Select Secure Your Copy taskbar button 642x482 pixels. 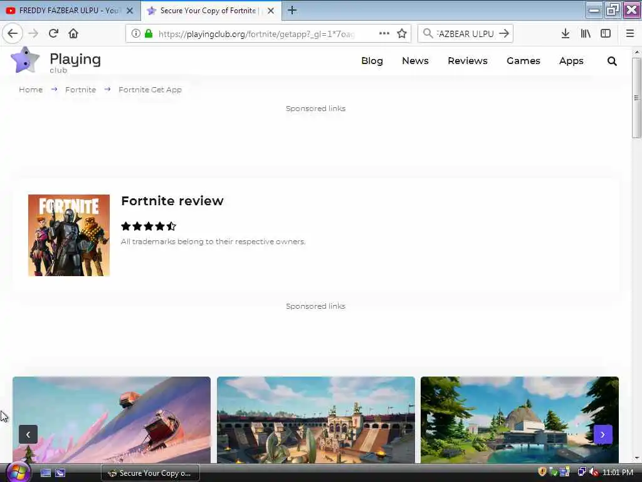(150, 473)
